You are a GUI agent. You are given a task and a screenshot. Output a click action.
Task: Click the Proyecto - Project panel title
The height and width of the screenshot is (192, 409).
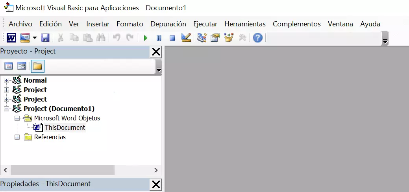(x=28, y=51)
